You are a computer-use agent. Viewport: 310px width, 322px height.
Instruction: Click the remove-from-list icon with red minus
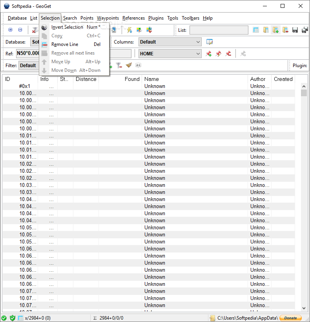285,30
